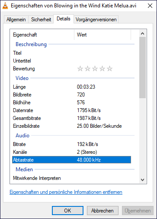Click the Wert column header
This screenshot has height=219, width=157.
(x=103, y=35)
